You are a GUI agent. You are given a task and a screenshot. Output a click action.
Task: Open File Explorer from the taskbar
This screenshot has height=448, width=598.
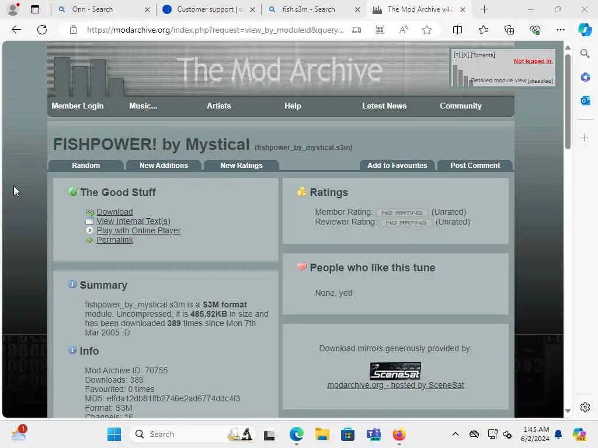click(322, 434)
